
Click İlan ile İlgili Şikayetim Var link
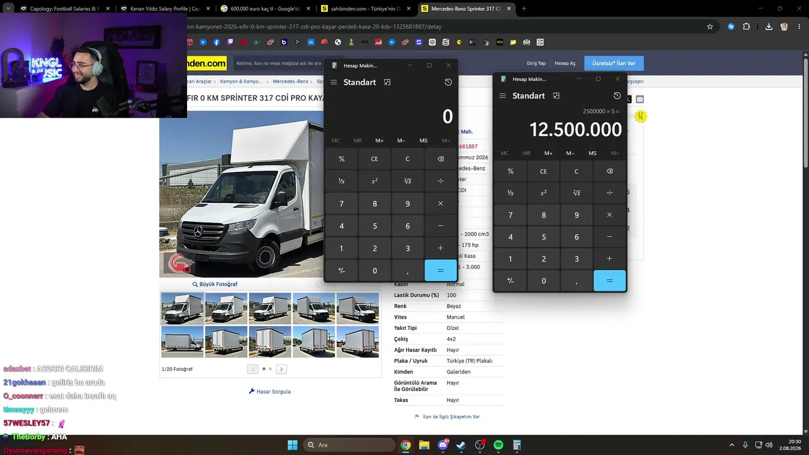click(x=447, y=417)
